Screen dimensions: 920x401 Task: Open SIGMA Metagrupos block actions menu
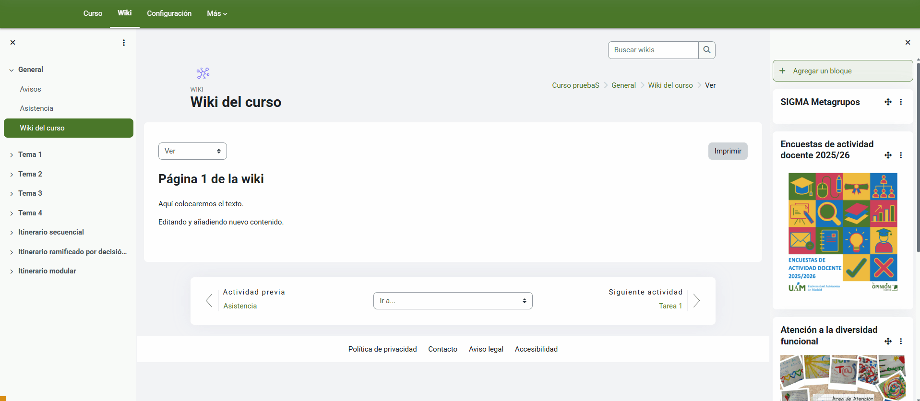[x=901, y=102]
